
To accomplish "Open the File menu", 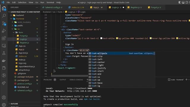I will [x=8, y=2].
